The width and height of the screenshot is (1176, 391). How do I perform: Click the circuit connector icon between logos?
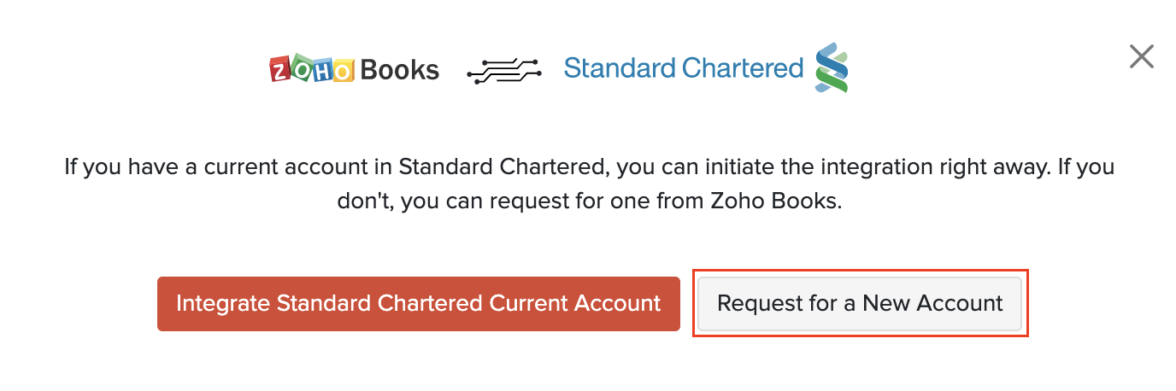505,72
